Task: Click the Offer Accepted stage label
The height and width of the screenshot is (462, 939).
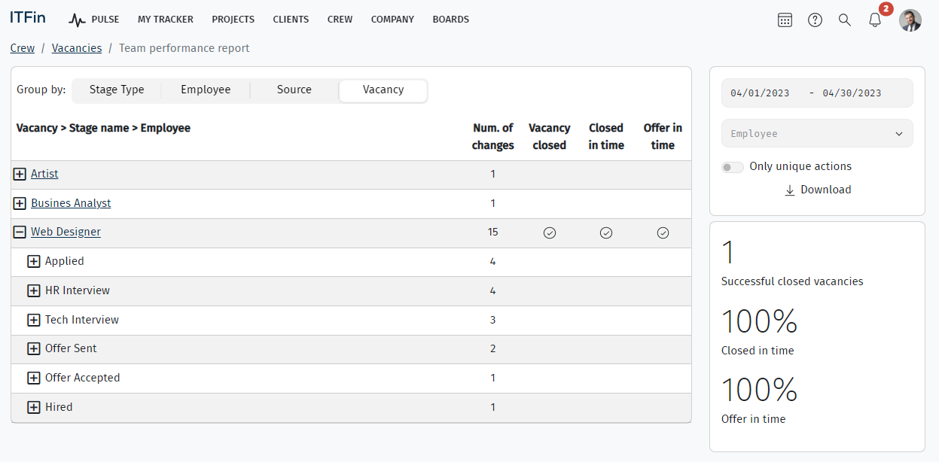Action: 83,378
